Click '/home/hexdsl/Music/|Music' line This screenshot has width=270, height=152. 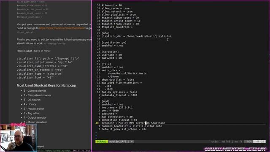tap(127, 73)
